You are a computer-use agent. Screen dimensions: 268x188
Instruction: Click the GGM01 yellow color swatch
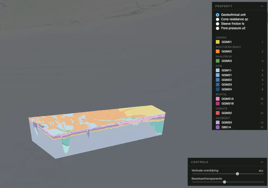[218, 42]
